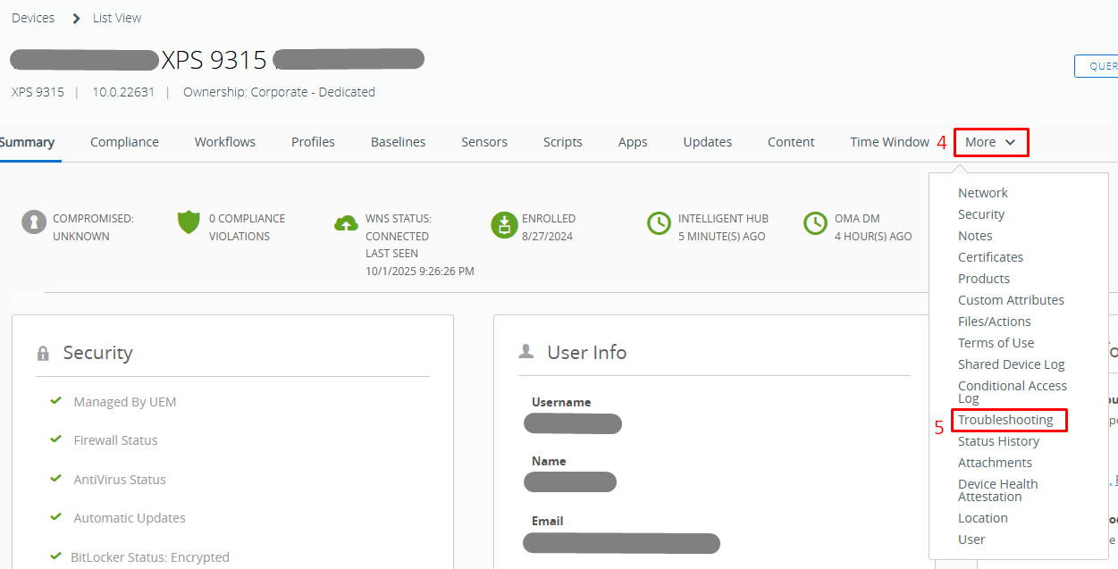Image resolution: width=1118 pixels, height=569 pixels.
Task: Select Troubleshooting from the More menu
Action: [1005, 420]
